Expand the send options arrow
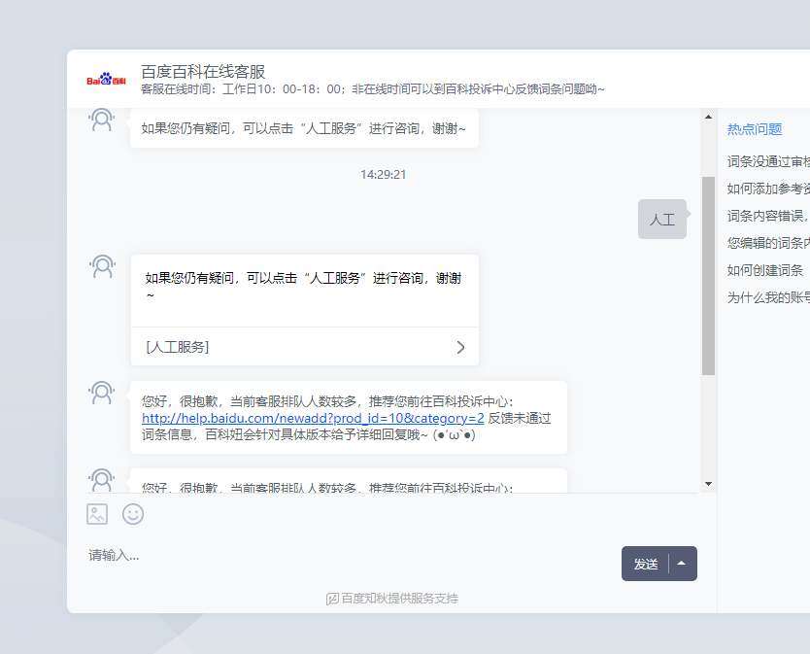 point(682,564)
